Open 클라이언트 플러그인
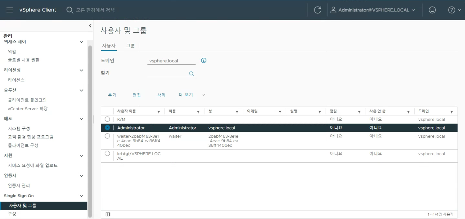Viewport: 465px width, 219px height. [x=27, y=100]
